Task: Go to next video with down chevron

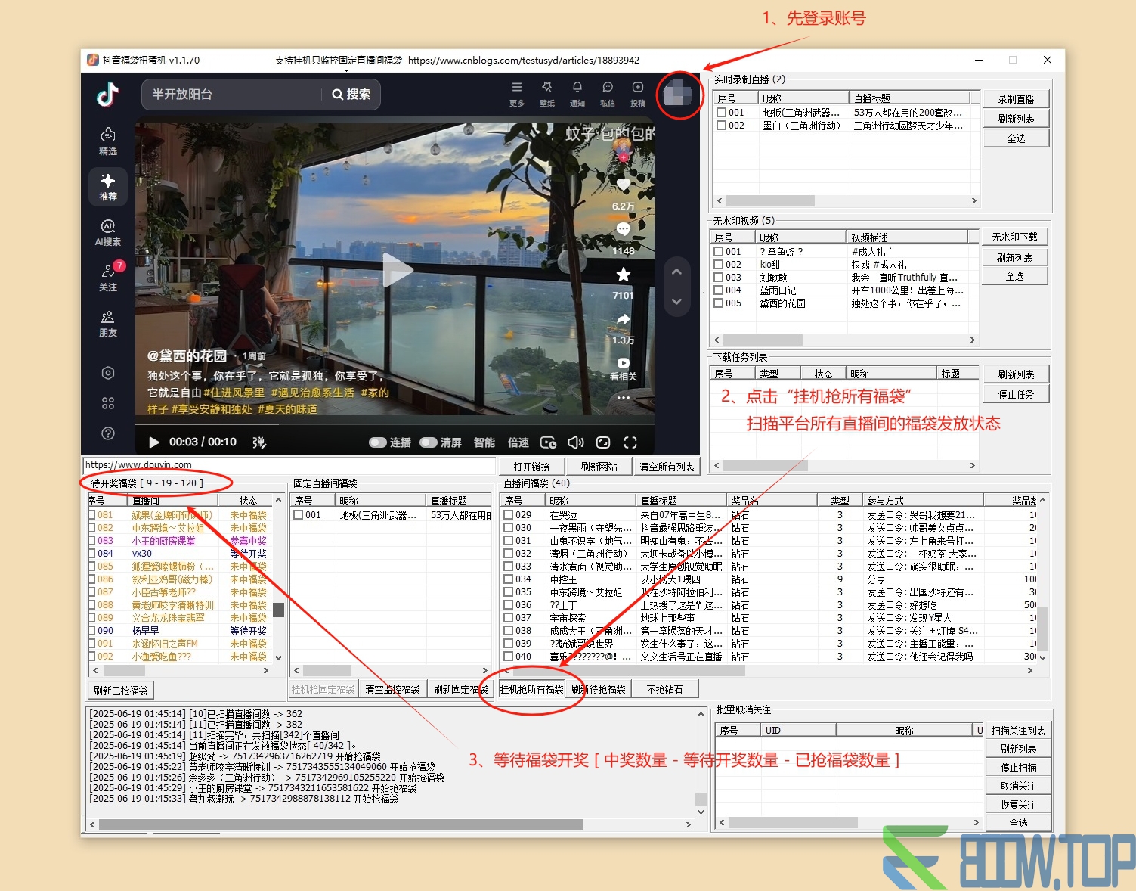Action: (x=676, y=301)
